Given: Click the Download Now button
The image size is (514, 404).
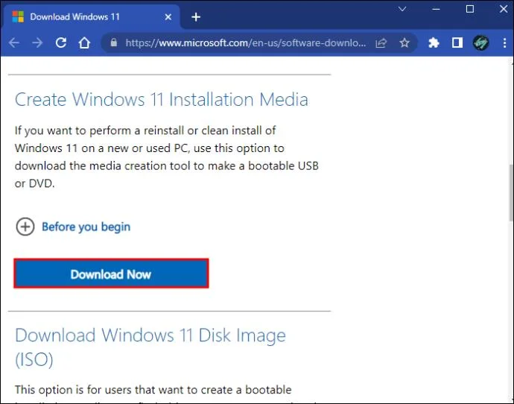Looking at the screenshot, I should click(111, 274).
